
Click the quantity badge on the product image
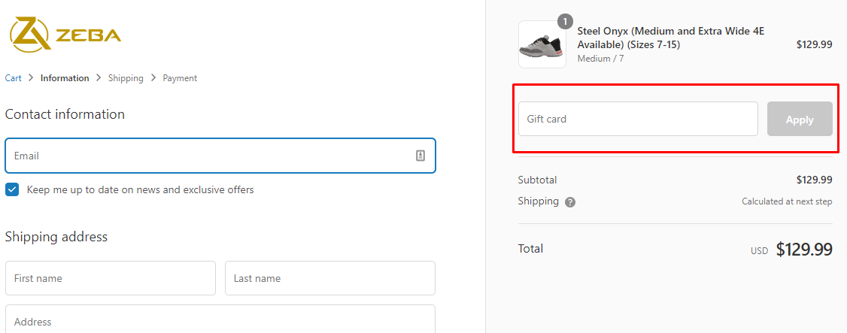pyautogui.click(x=565, y=21)
